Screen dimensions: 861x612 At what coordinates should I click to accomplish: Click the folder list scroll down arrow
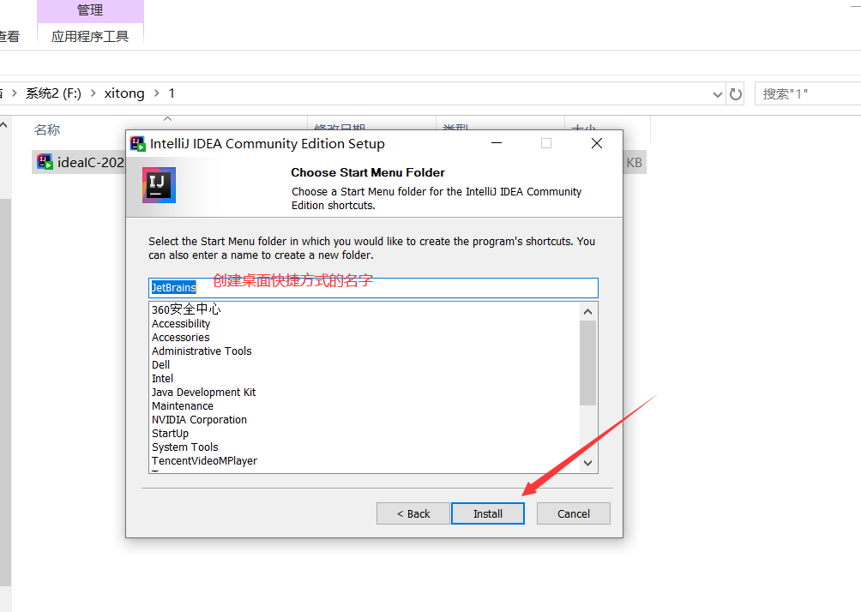(x=587, y=463)
